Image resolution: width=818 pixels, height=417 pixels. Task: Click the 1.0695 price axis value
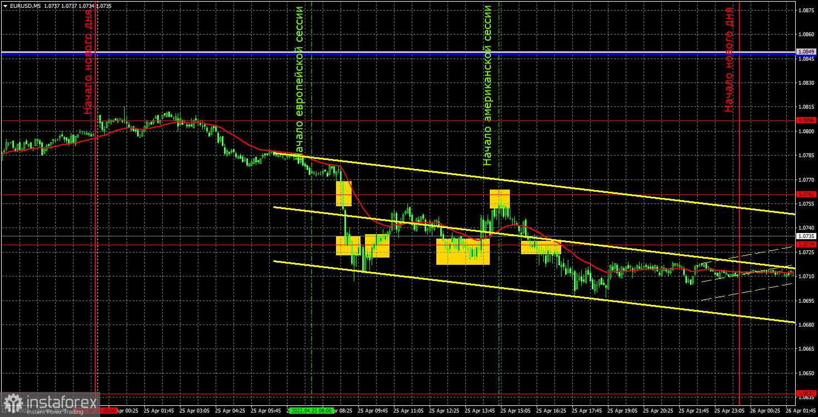[x=806, y=300]
